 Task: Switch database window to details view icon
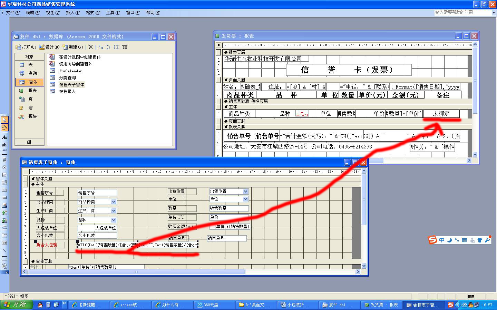125,47
